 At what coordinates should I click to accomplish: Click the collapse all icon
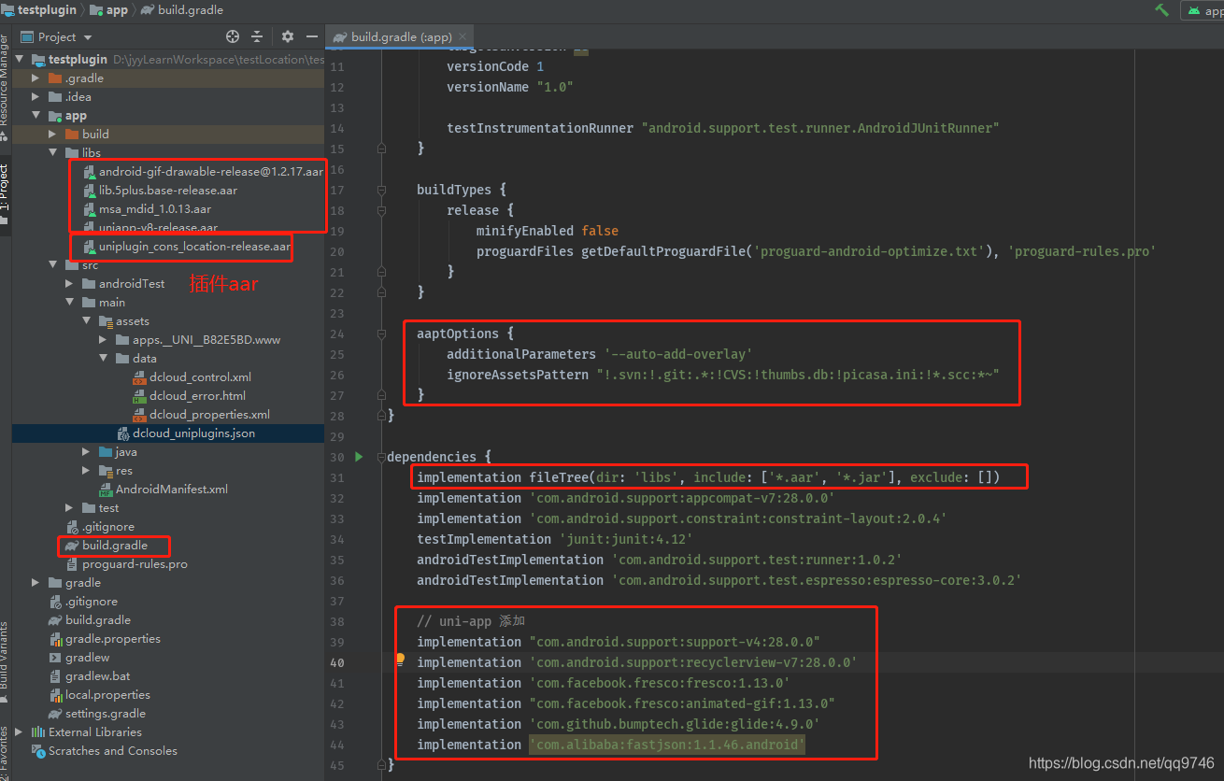point(258,36)
